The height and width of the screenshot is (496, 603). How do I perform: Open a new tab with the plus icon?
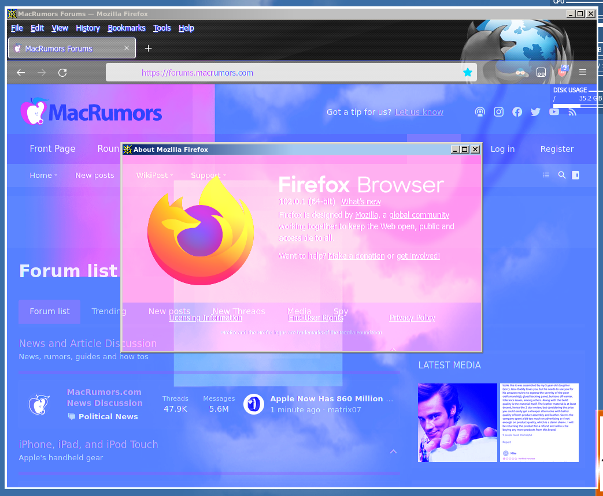(x=148, y=49)
